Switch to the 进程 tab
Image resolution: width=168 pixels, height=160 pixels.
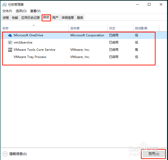coord(6,18)
